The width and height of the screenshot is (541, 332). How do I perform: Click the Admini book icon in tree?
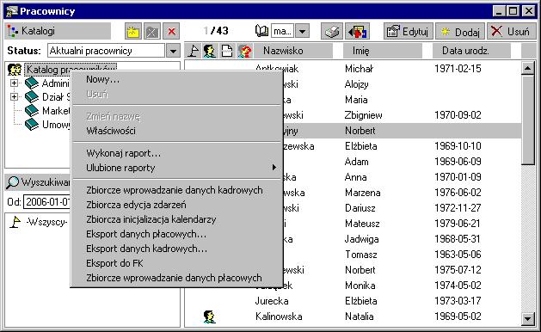[x=32, y=83]
